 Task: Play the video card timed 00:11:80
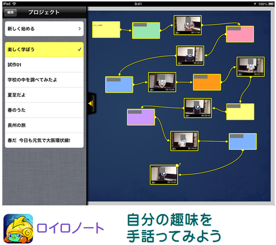[x=187, y=25]
